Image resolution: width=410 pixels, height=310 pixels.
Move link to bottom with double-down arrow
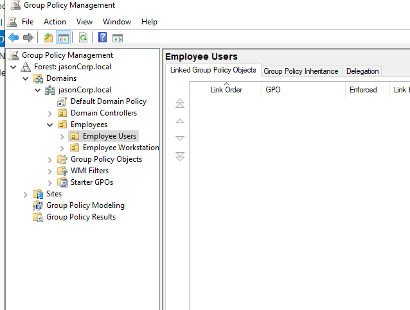[180, 156]
